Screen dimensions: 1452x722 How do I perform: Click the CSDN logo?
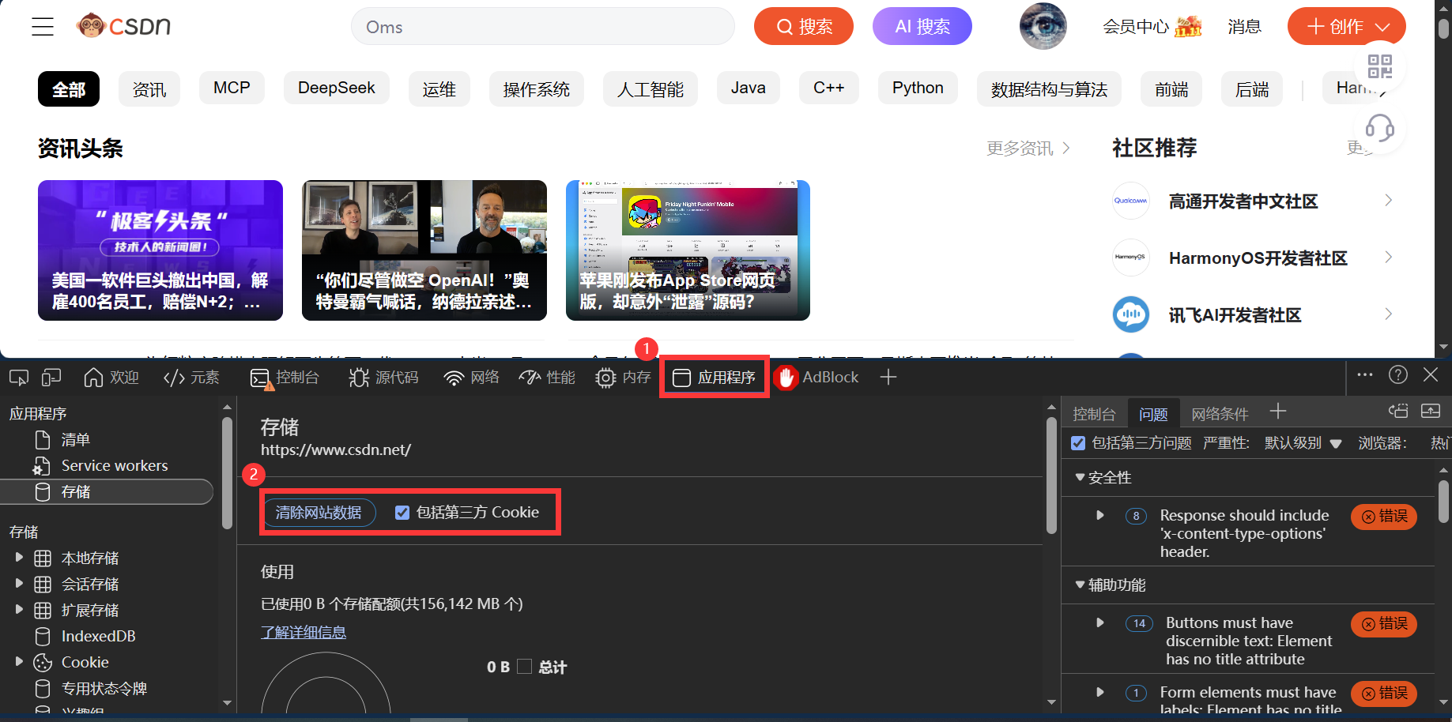pos(123,25)
